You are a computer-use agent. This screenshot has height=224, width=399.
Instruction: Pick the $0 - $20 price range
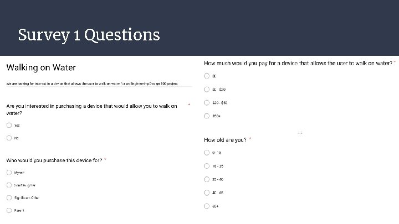coord(207,90)
